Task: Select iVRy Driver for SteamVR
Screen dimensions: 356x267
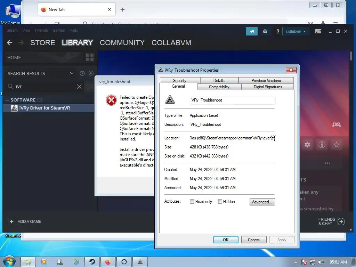Action: 49,108
